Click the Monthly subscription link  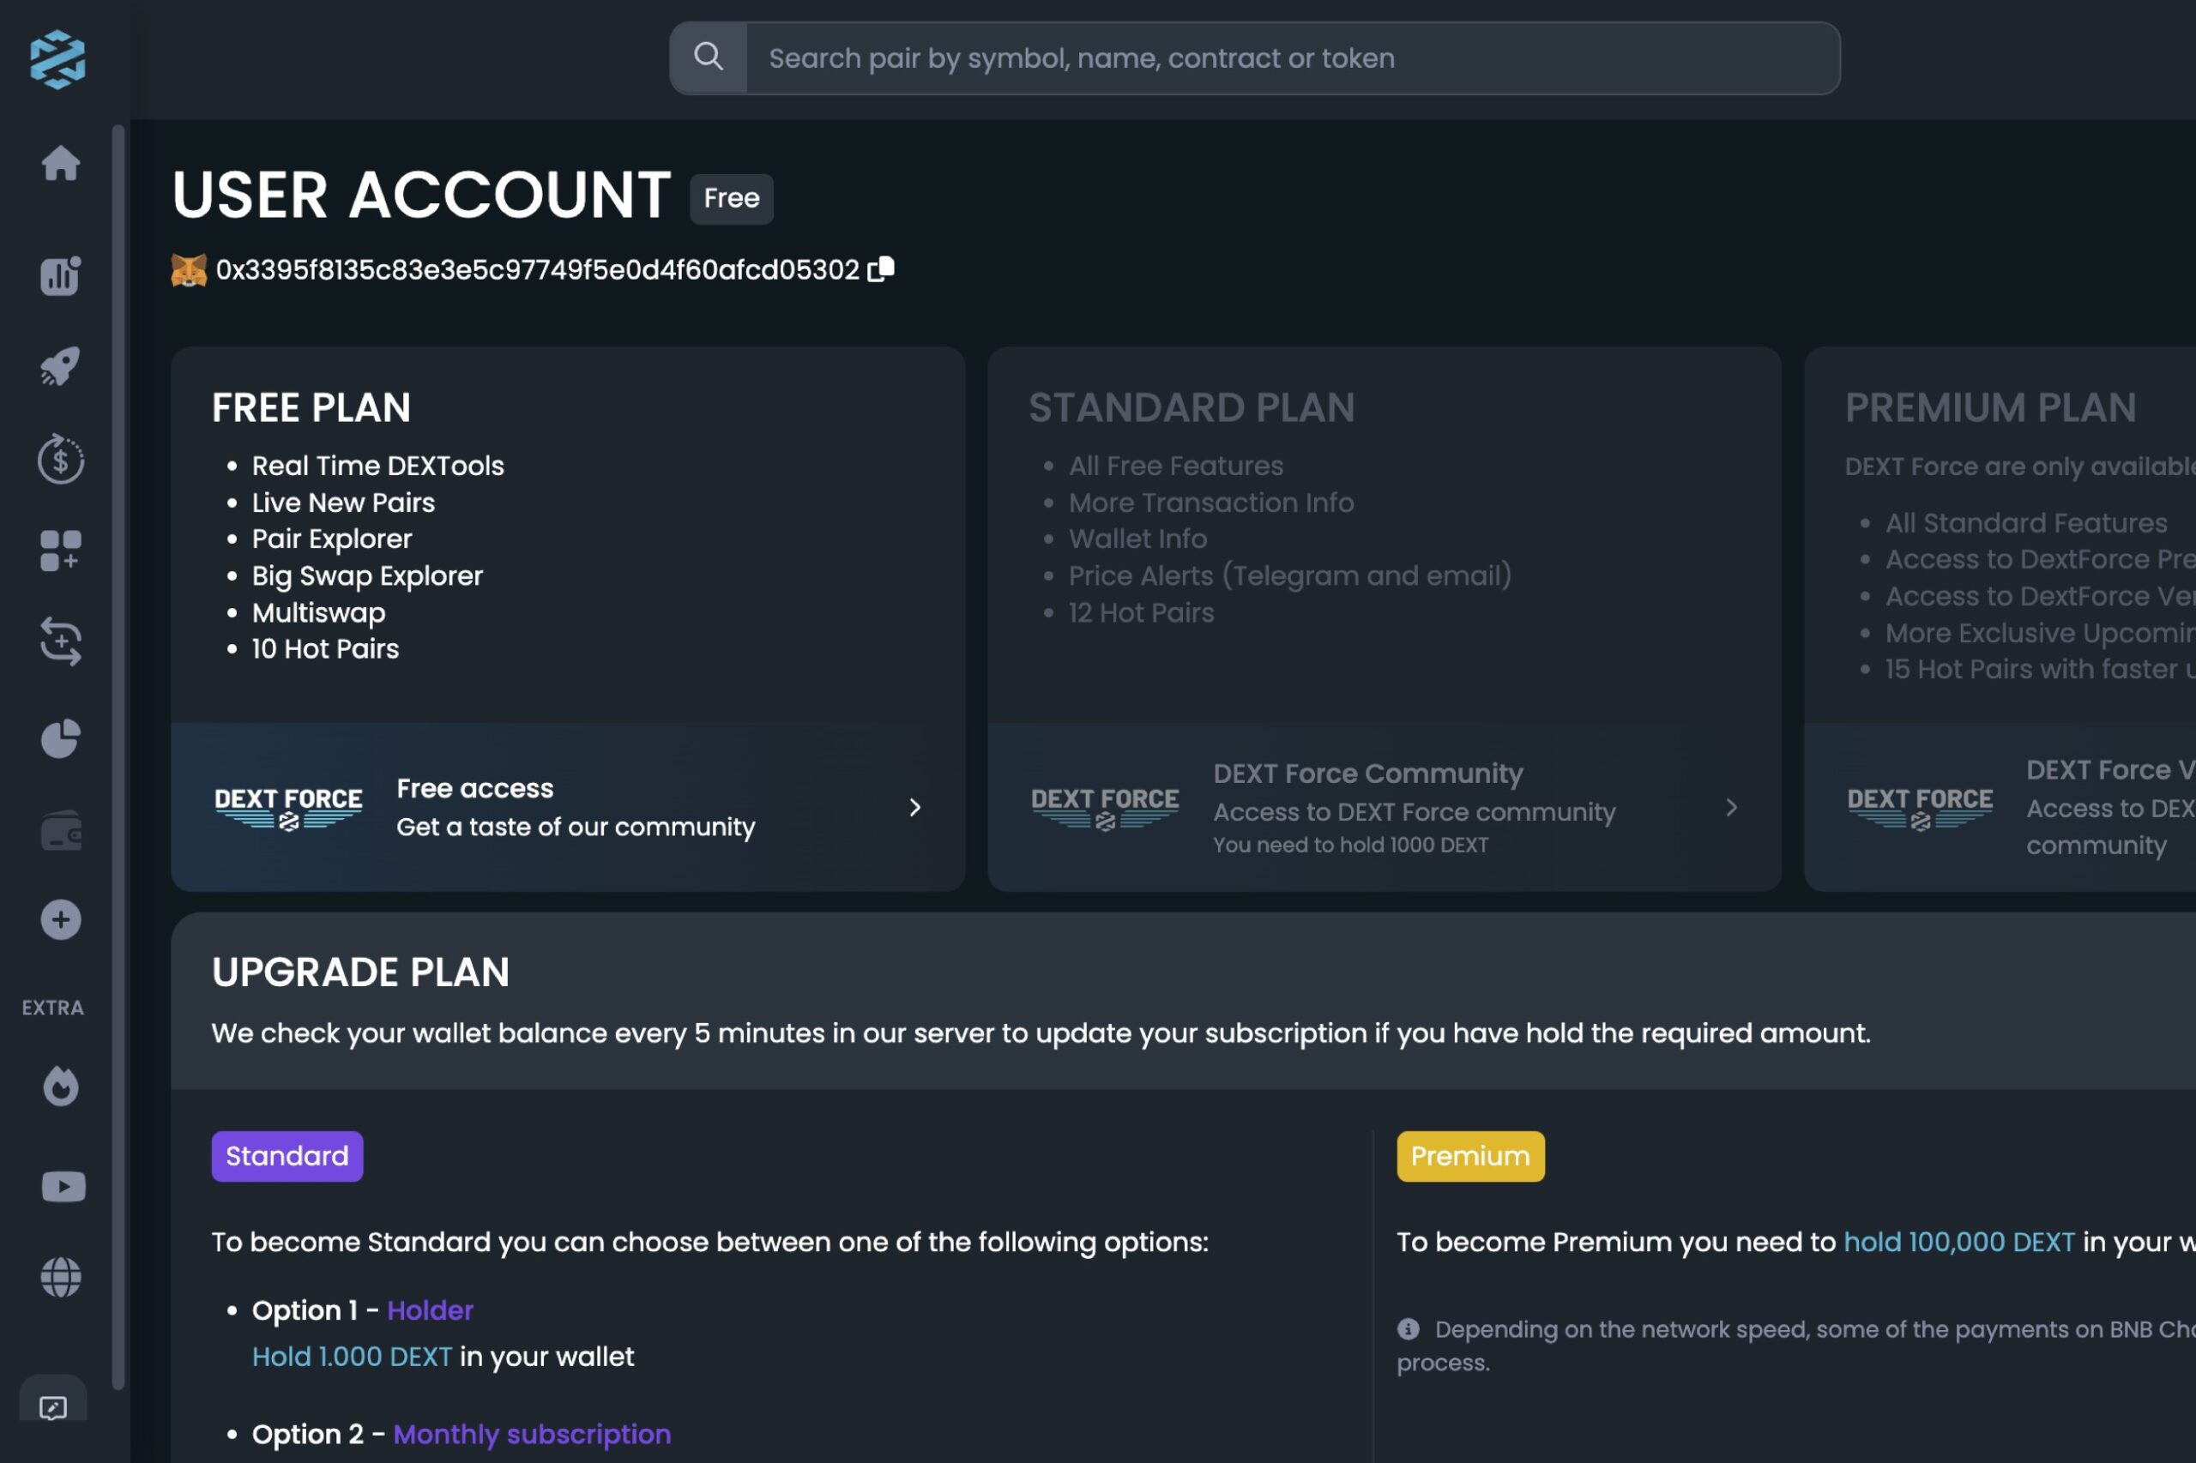coord(532,1434)
